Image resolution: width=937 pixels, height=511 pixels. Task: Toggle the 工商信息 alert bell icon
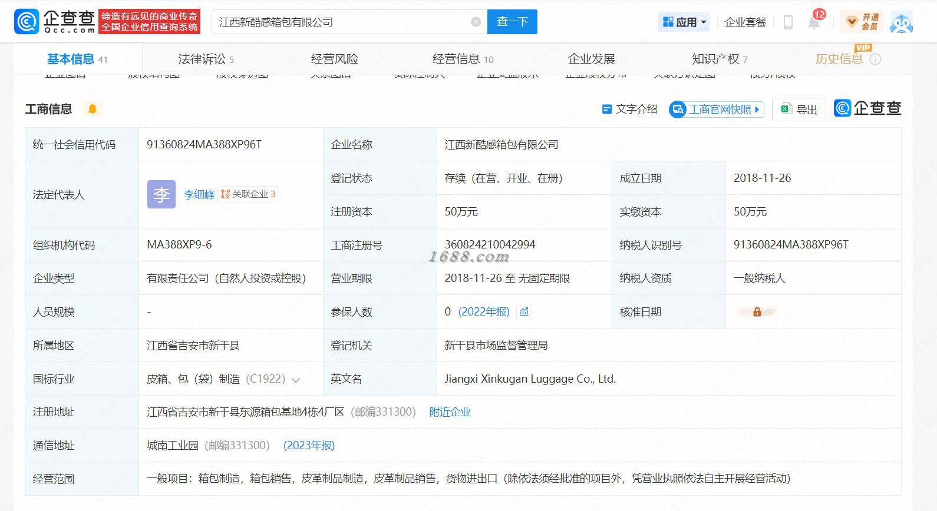93,109
